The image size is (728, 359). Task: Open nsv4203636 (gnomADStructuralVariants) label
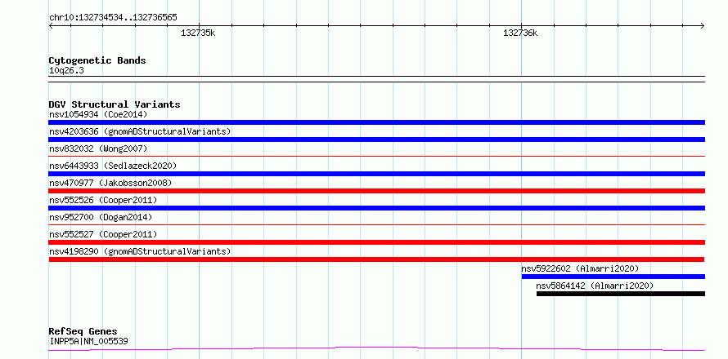coord(140,131)
